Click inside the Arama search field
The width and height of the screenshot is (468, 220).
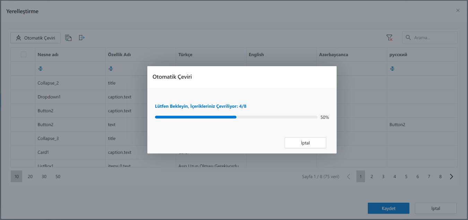[x=432, y=37]
